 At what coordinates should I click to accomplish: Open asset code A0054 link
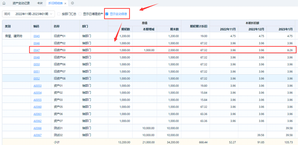(37, 93)
